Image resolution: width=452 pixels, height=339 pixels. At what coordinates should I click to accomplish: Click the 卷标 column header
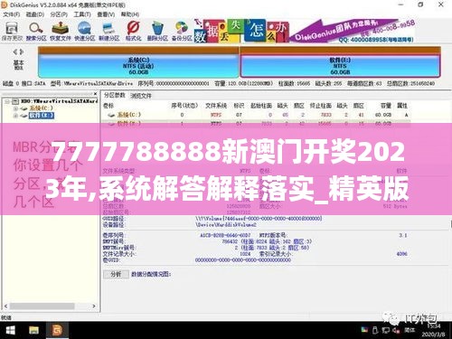pos(108,106)
